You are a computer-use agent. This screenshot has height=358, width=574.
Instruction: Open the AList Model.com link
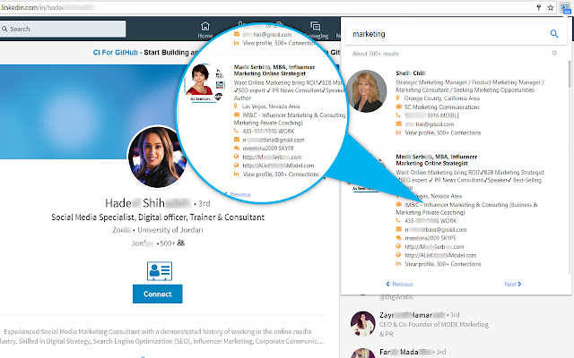[440, 255]
